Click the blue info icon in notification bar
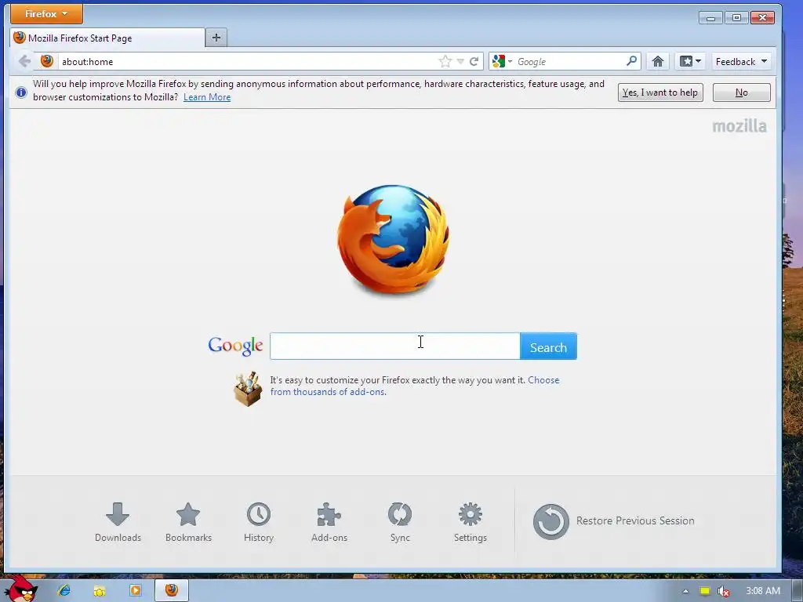This screenshot has width=803, height=602. tap(21, 92)
